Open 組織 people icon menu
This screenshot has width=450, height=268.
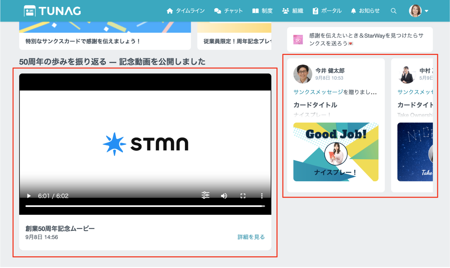293,11
